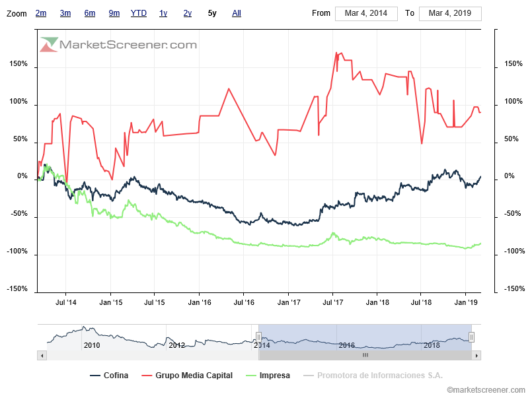Toggle Grupo Media Capital series
Screen dimensions: 532x396
coord(187,376)
